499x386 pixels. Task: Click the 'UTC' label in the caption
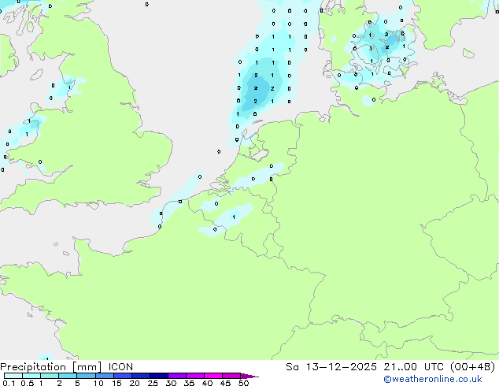tap(434, 367)
